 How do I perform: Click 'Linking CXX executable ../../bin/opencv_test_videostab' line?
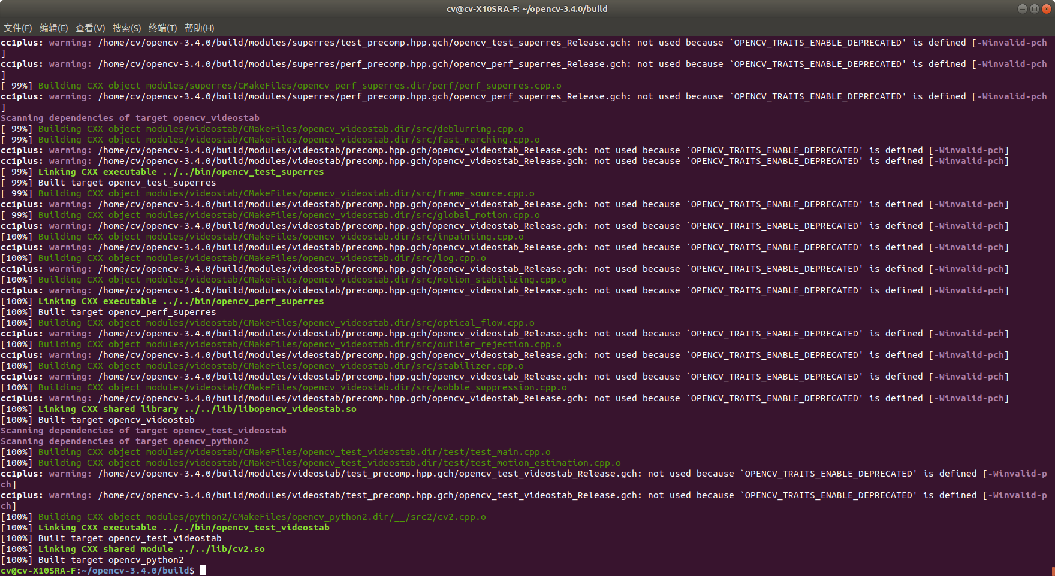click(x=165, y=528)
